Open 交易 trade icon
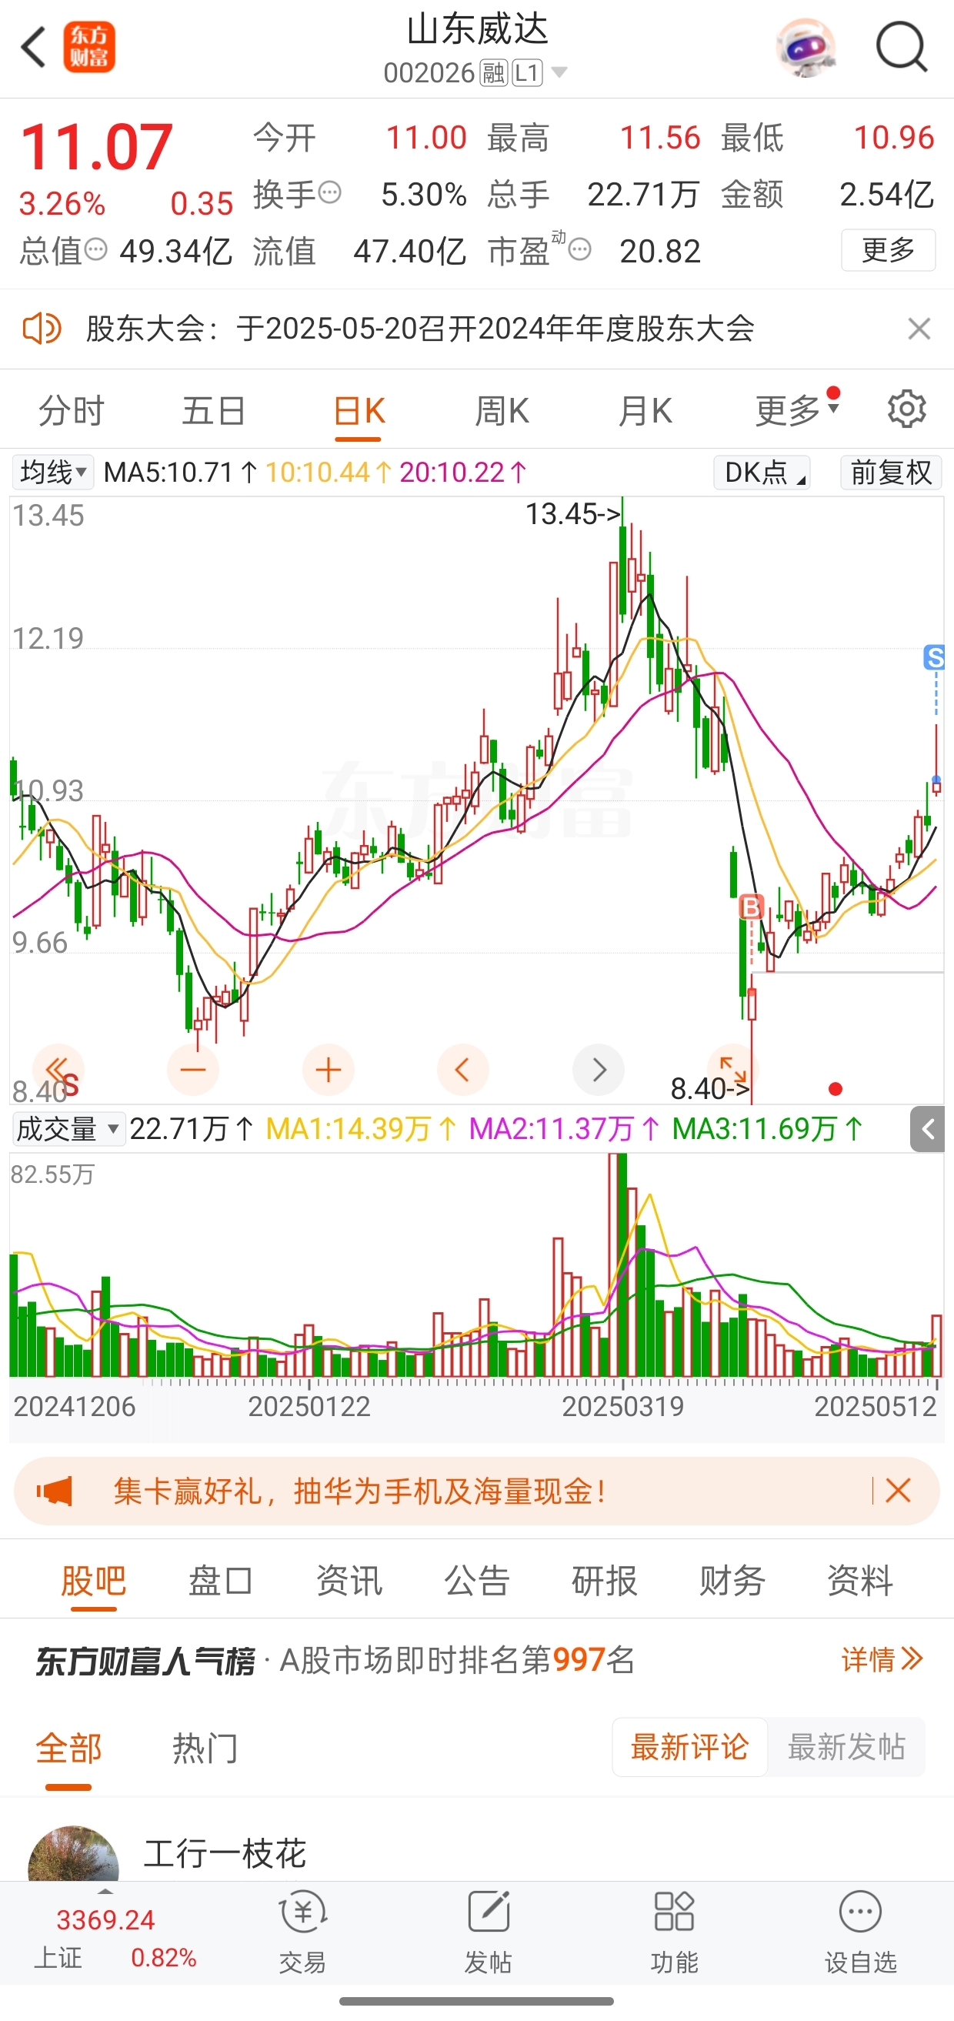 coord(302,1932)
